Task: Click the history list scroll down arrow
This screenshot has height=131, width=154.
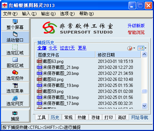Action: click(144, 106)
